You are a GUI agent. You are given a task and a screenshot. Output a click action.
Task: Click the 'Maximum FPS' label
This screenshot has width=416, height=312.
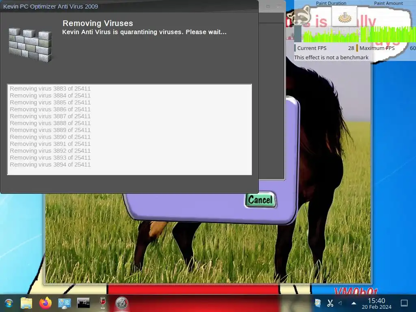tap(377, 48)
